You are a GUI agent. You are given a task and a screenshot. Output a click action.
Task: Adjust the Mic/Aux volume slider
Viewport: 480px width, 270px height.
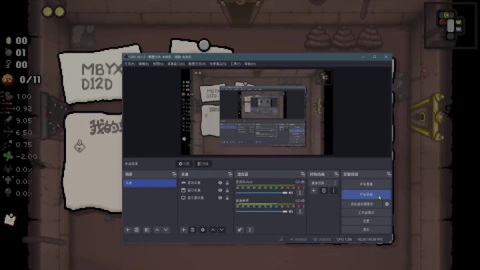pyautogui.click(x=262, y=193)
